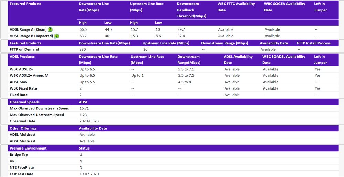The image size is (344, 177).
Task: Click the Max Observed Upstream Speed value 1.23
Action: coord(83,115)
